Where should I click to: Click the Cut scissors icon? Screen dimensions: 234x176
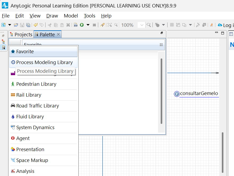pos(49,25)
